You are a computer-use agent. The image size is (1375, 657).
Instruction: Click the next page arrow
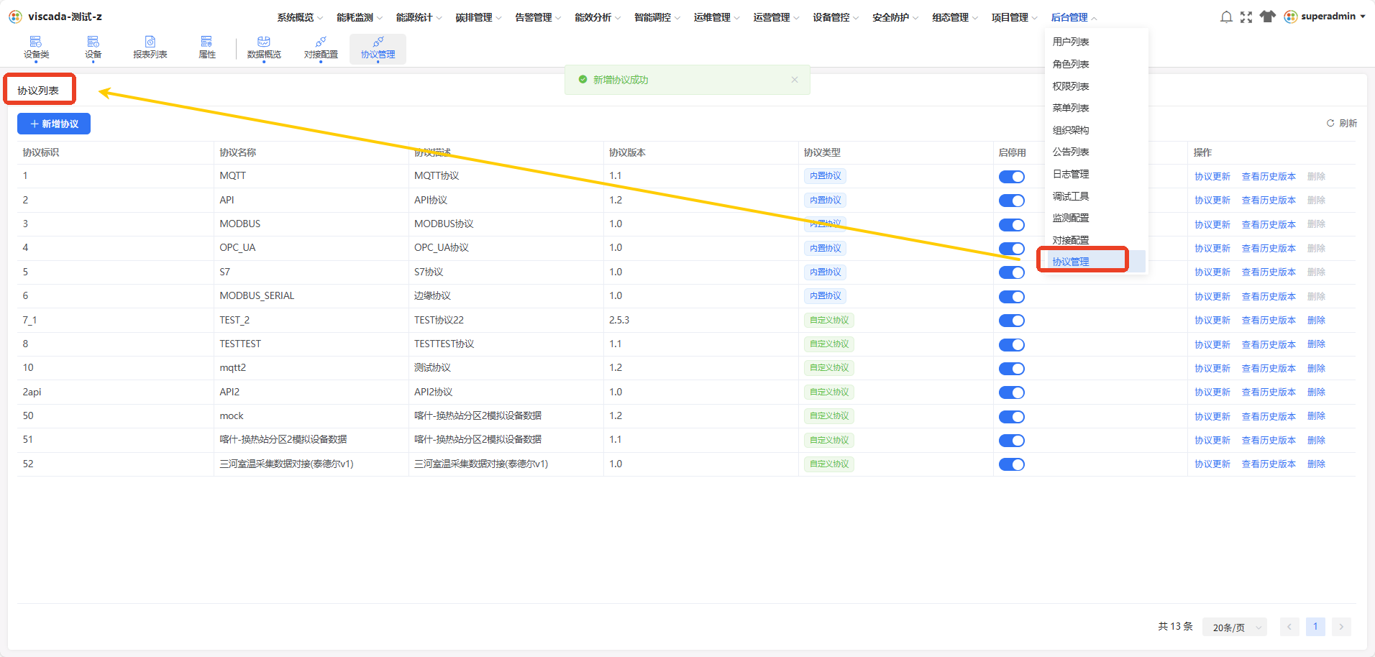tap(1341, 627)
